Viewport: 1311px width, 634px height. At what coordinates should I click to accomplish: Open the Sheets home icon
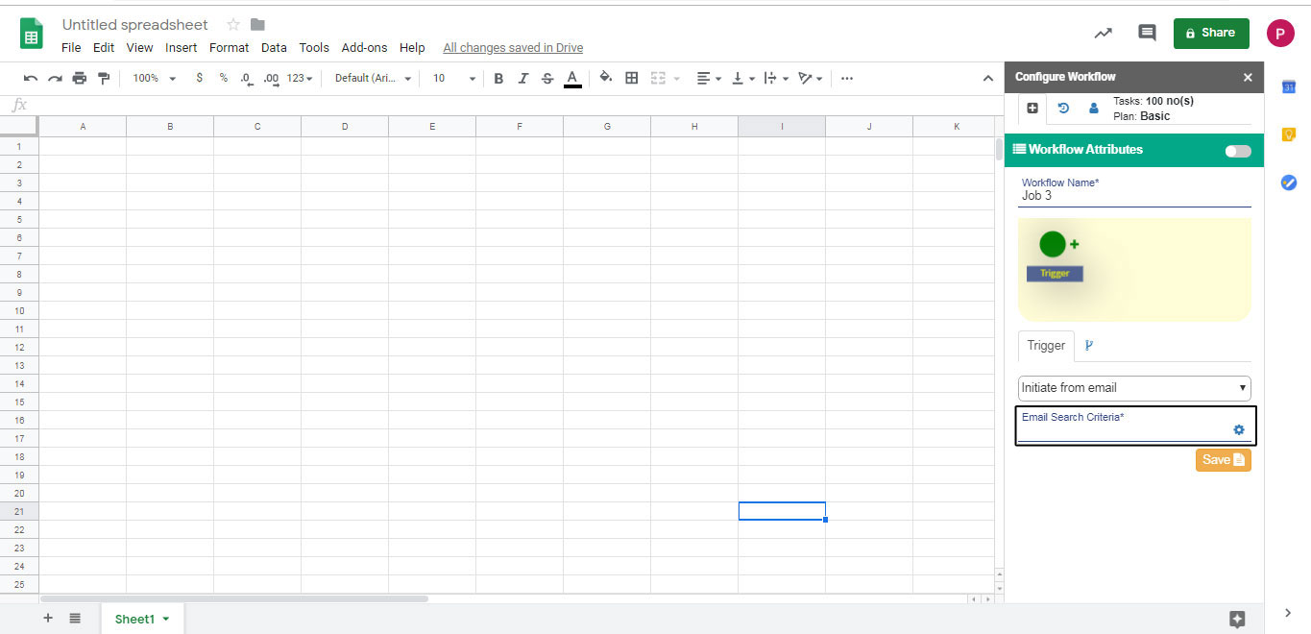32,34
